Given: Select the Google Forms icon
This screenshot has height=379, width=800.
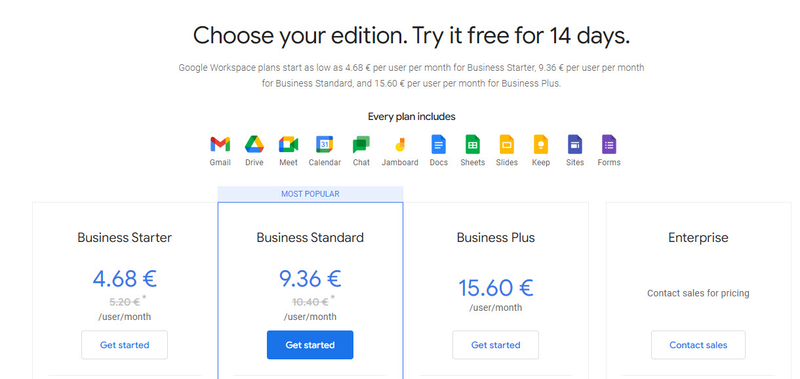Looking at the screenshot, I should [609, 144].
